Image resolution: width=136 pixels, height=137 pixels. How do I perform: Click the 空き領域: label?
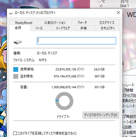pyautogui.click(x=27, y=76)
